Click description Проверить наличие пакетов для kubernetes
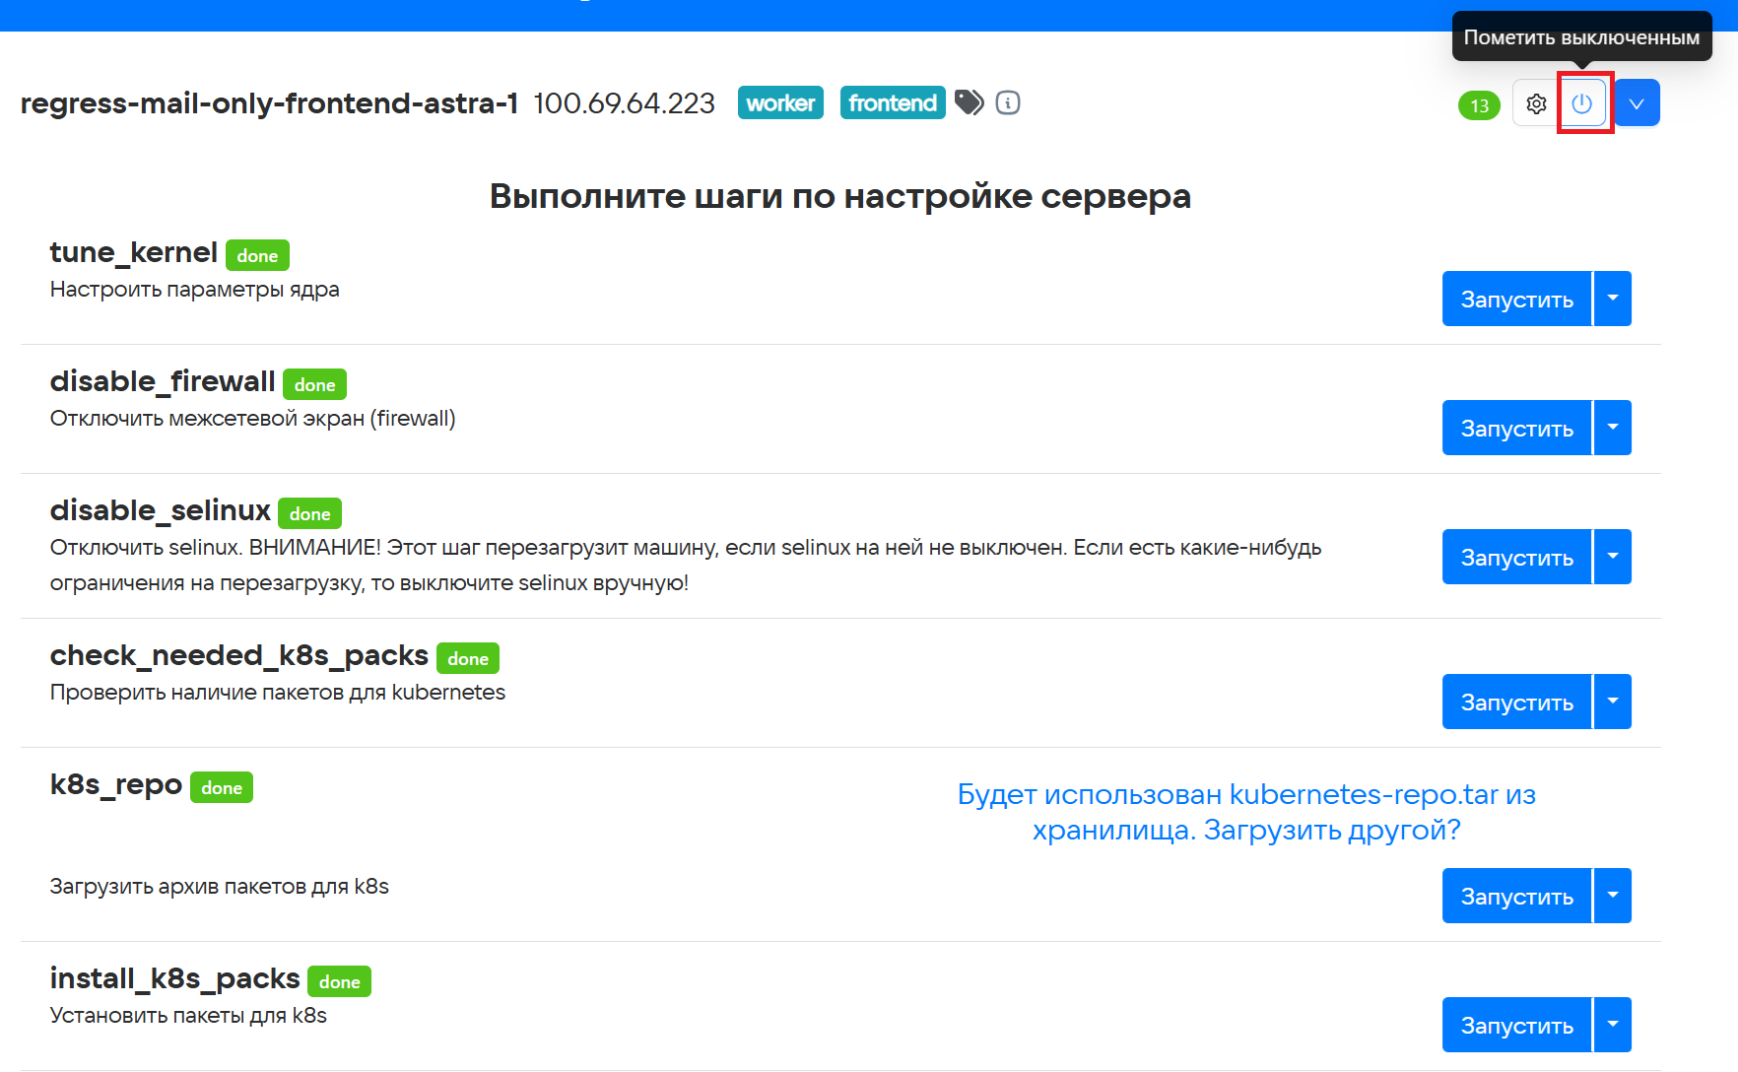The image size is (1738, 1072). [x=277, y=693]
